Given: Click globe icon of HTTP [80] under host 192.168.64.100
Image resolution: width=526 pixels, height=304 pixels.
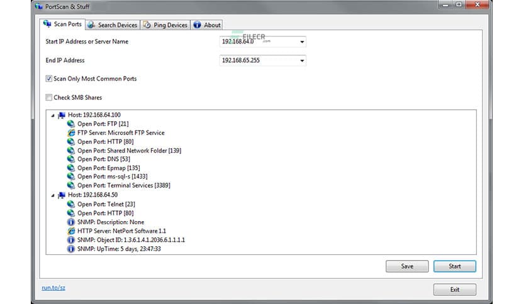Looking at the screenshot, I should pyautogui.click(x=70, y=141).
